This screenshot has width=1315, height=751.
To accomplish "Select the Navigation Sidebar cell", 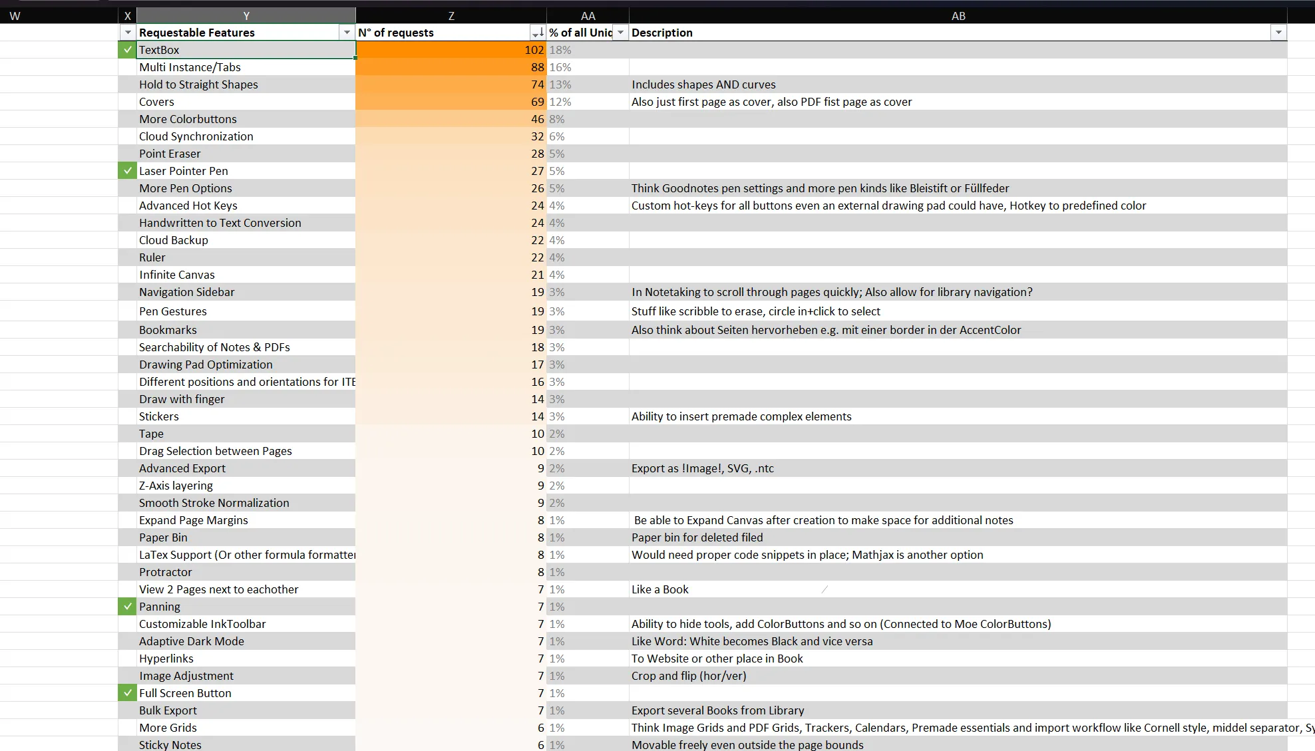I will (x=246, y=292).
